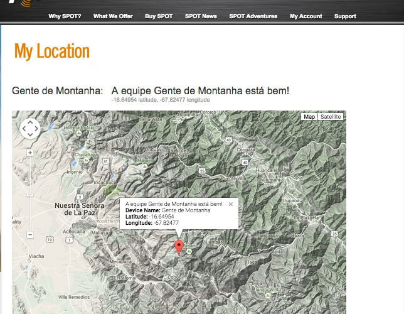
Task: Open SPOT News section
Action: click(201, 16)
